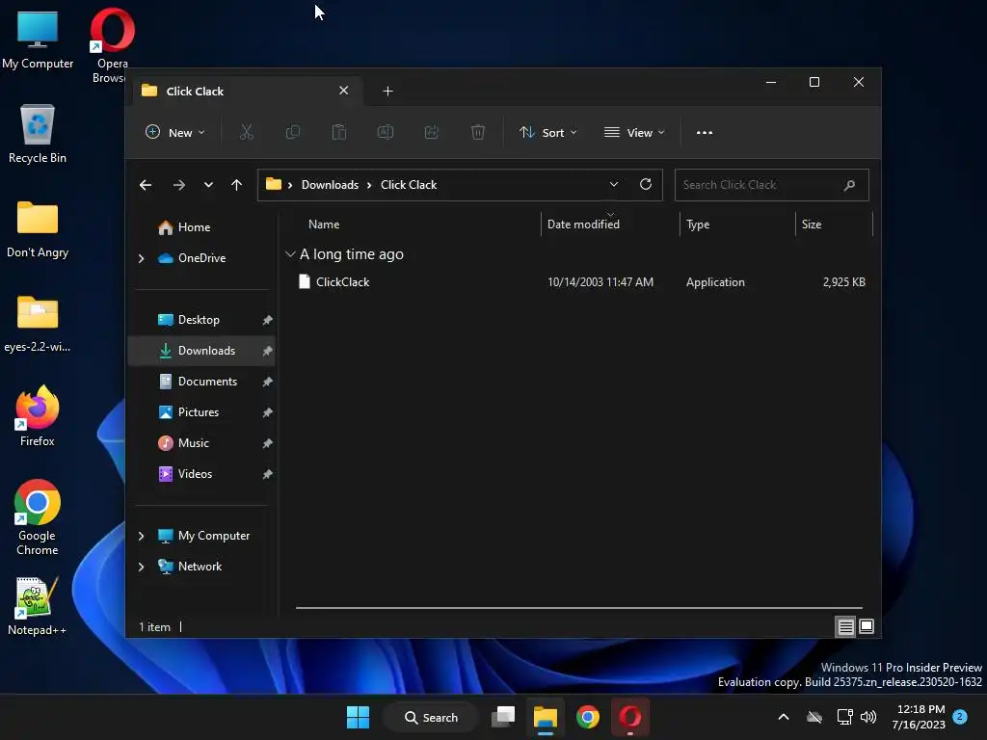Screen dimensions: 987x740
Task: Expand My Computer in the navigation pane
Action: coord(141,536)
